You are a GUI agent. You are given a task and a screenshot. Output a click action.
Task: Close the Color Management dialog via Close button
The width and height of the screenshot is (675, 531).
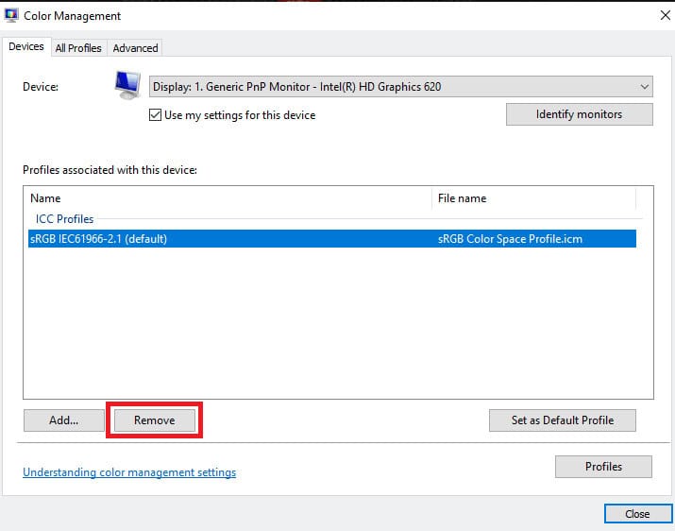[637, 514]
